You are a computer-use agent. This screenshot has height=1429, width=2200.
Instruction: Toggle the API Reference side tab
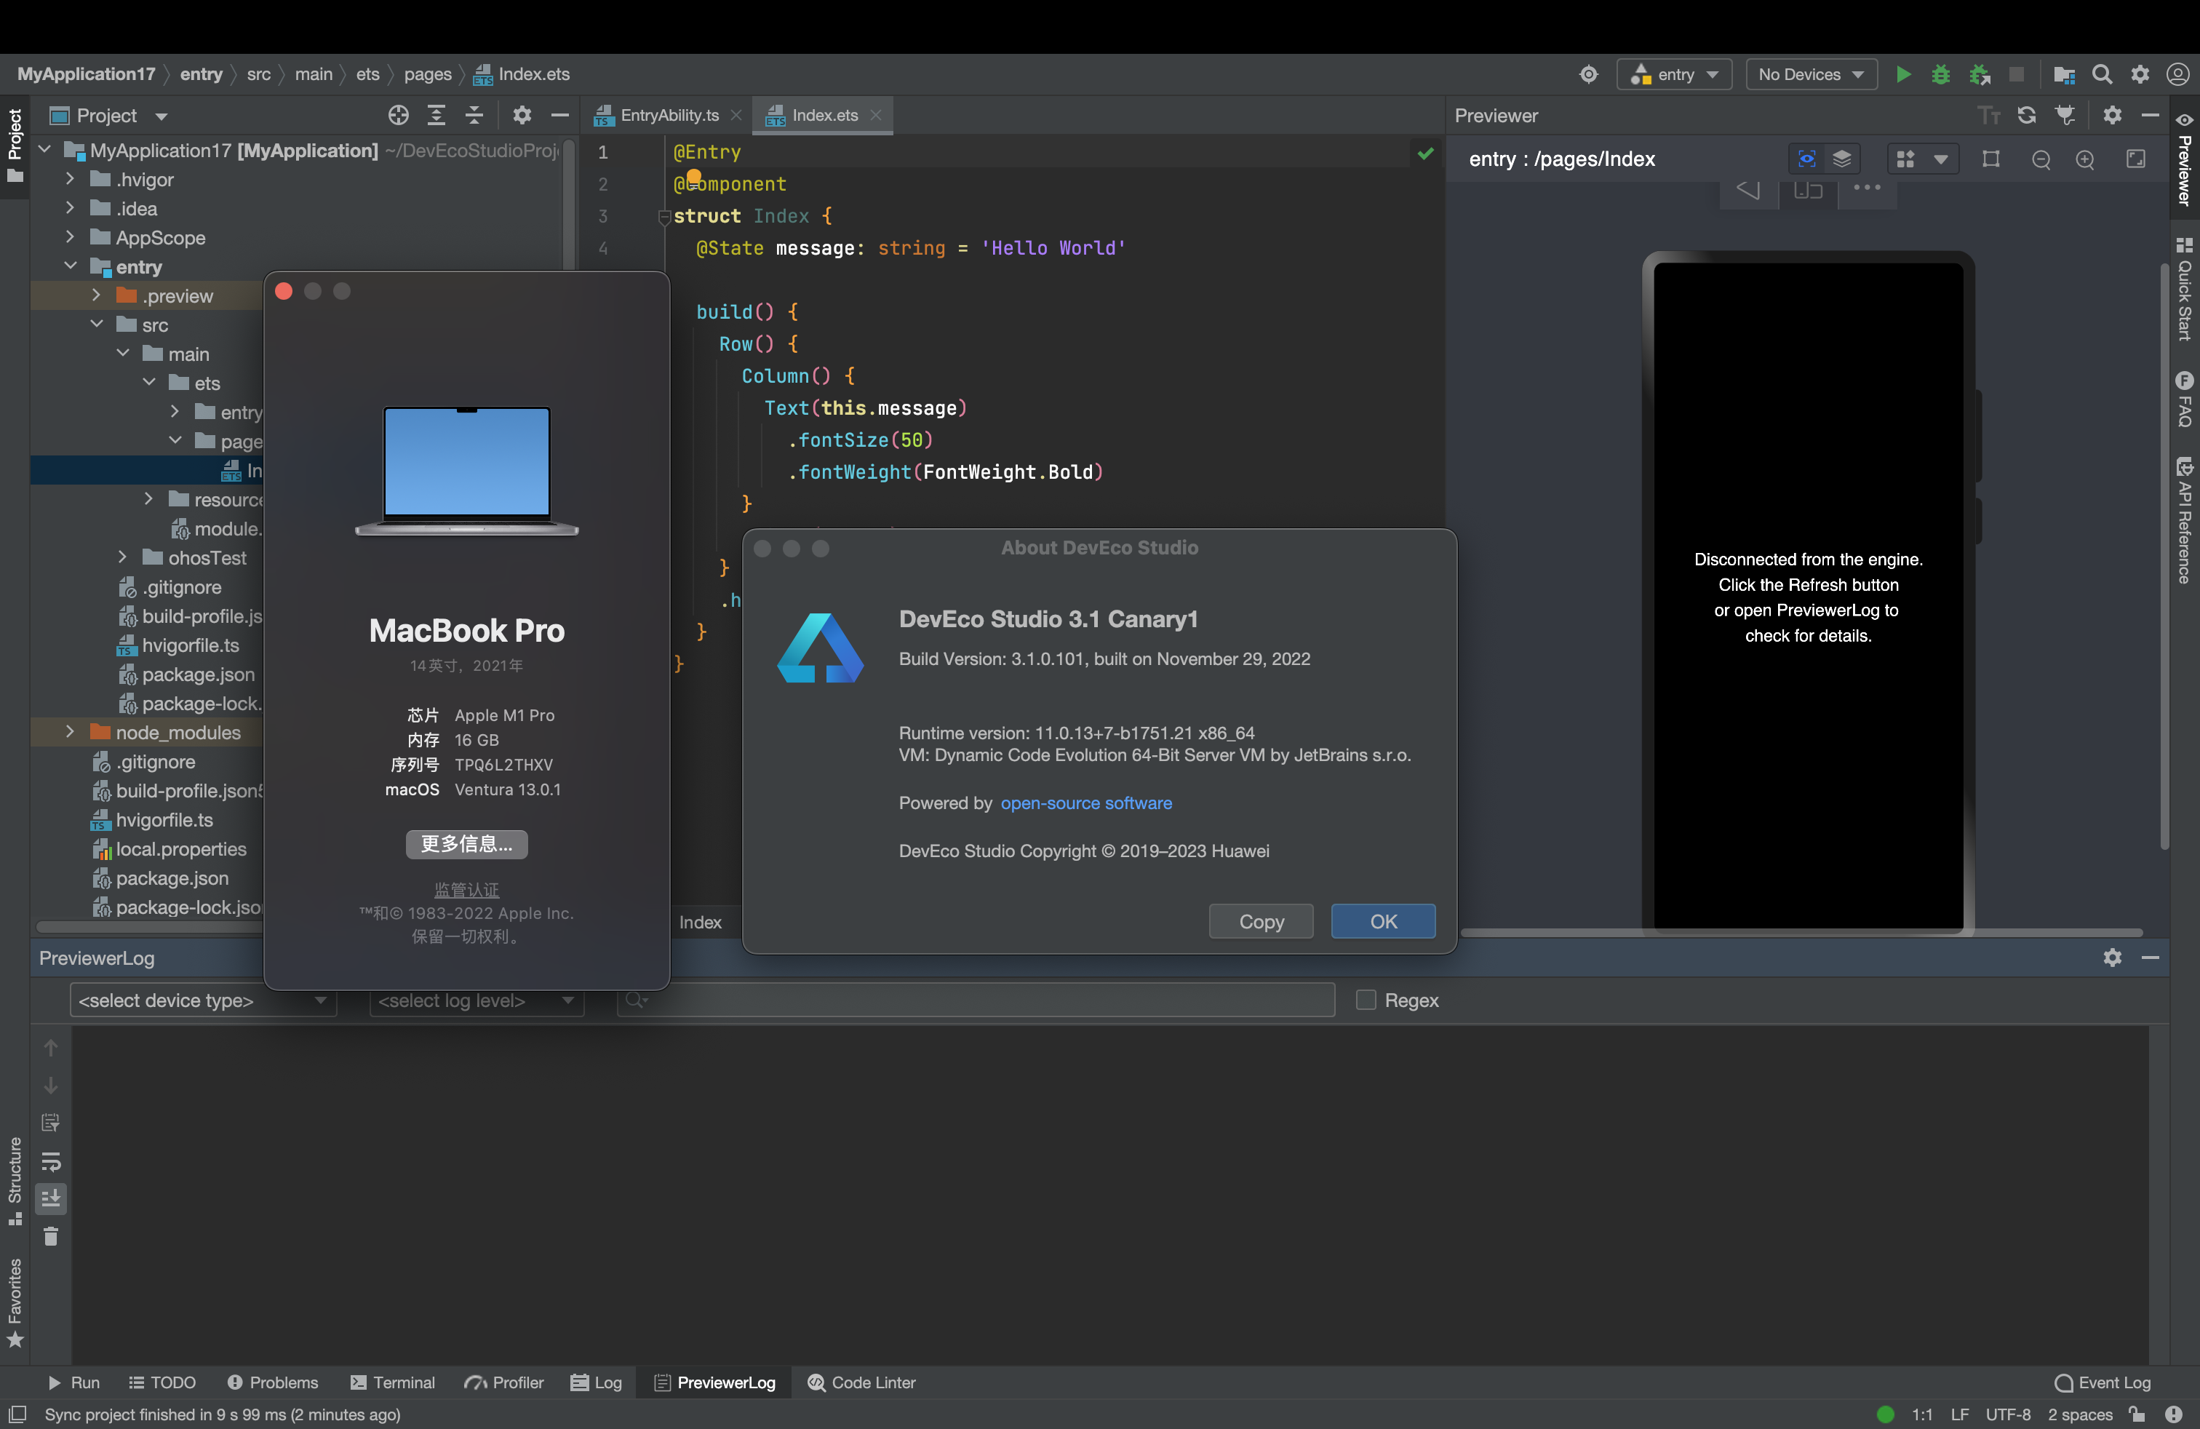click(x=2183, y=520)
